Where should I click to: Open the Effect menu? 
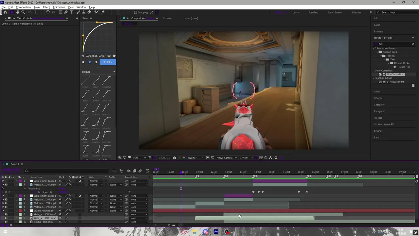pyautogui.click(x=46, y=7)
